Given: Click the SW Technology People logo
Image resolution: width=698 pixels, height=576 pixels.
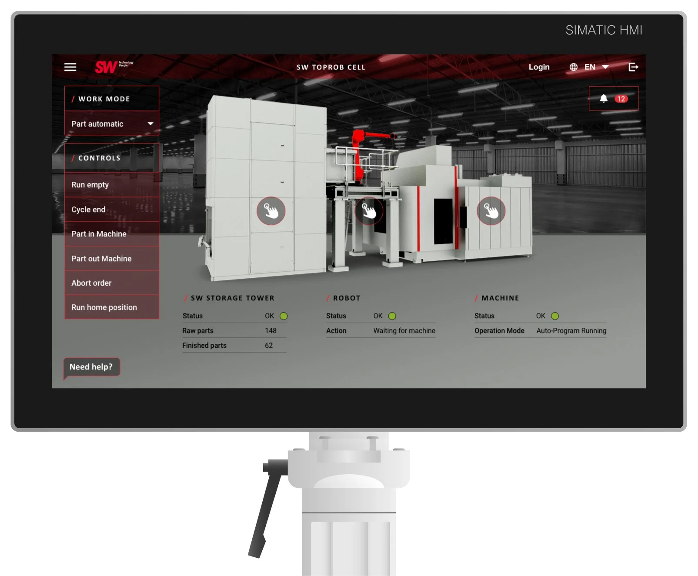Looking at the screenshot, I should pyautogui.click(x=114, y=67).
